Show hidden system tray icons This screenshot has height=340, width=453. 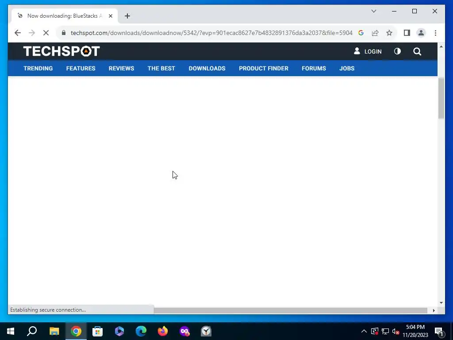tap(364, 331)
